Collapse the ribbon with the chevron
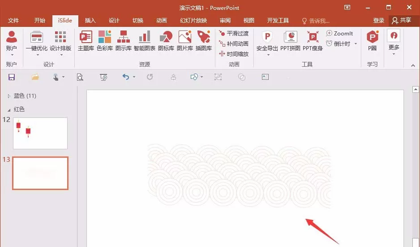 (413, 65)
